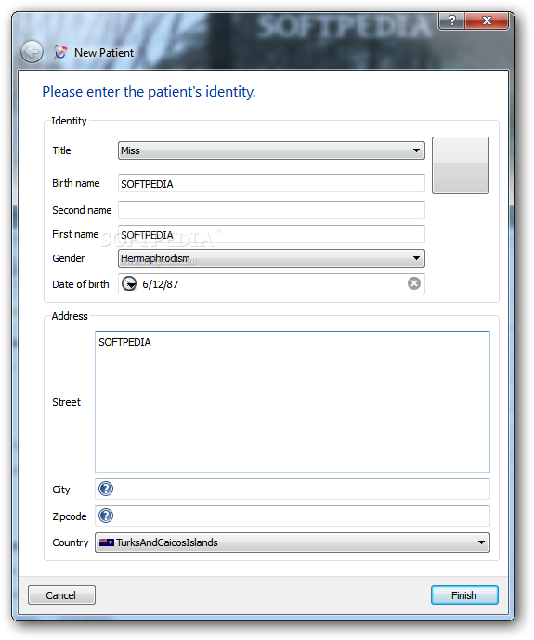
Task: Click the back arrow button
Action: pos(32,52)
